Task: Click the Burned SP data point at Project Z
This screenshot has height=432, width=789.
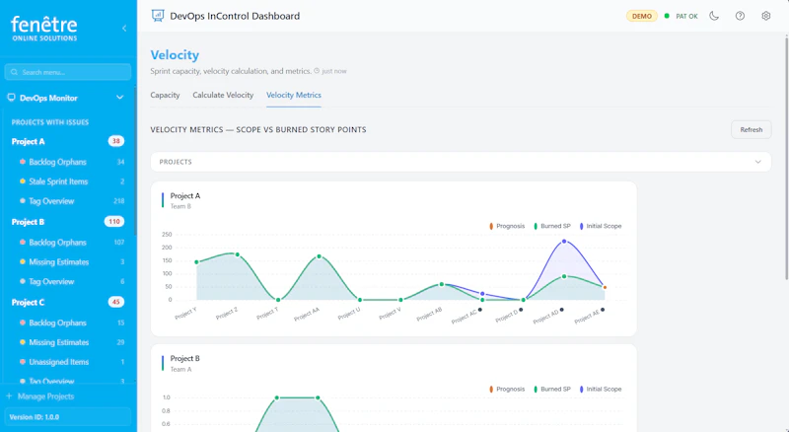Action: pos(238,254)
